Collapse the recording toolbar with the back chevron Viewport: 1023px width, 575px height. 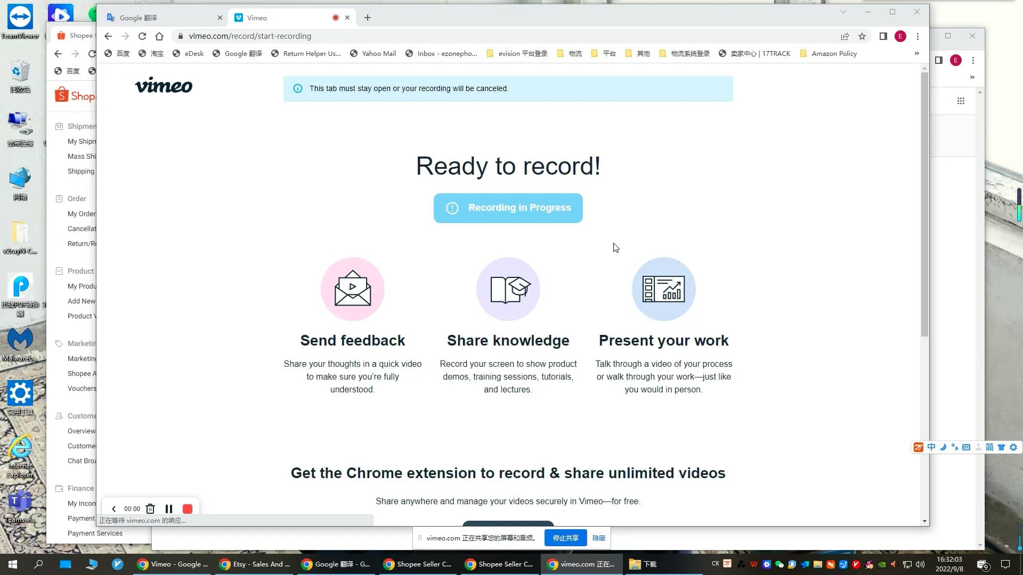[113, 509]
